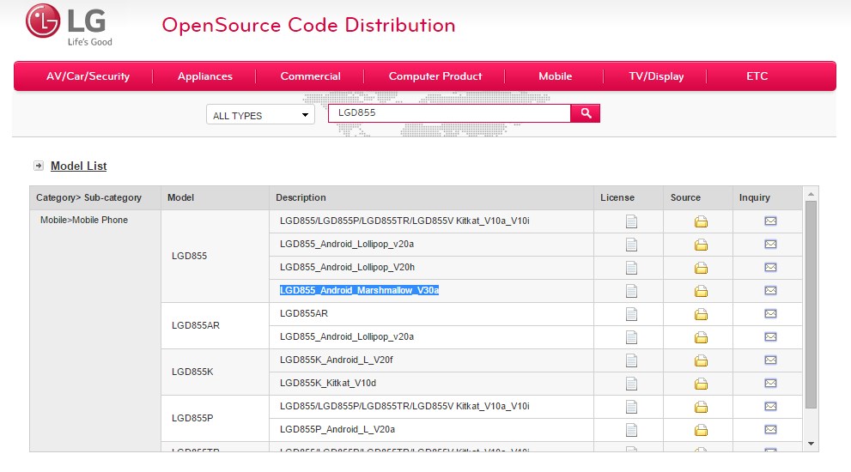
Task: Download source for LGD855K_Kitkat_V10d
Action: tap(701, 384)
